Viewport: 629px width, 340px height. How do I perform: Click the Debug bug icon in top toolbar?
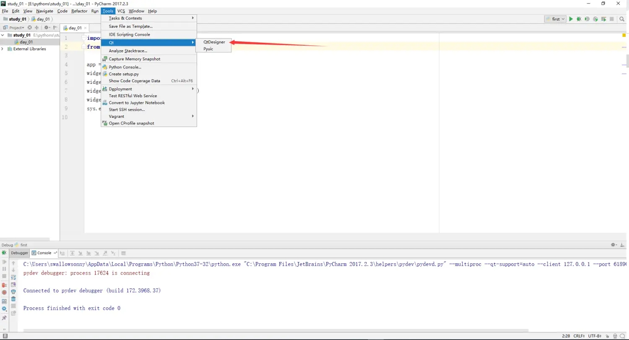coord(579,19)
